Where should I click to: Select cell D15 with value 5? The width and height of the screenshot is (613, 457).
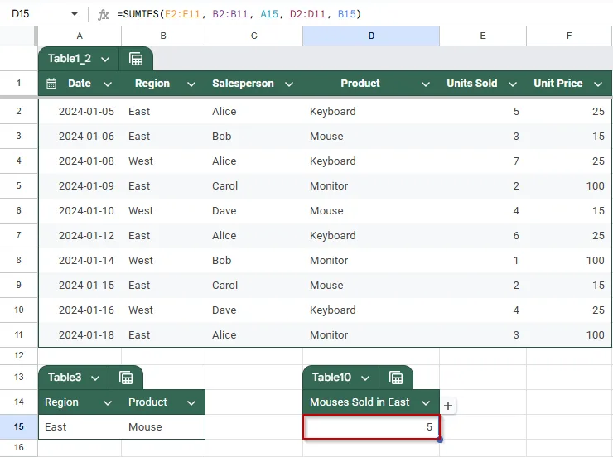click(x=371, y=427)
